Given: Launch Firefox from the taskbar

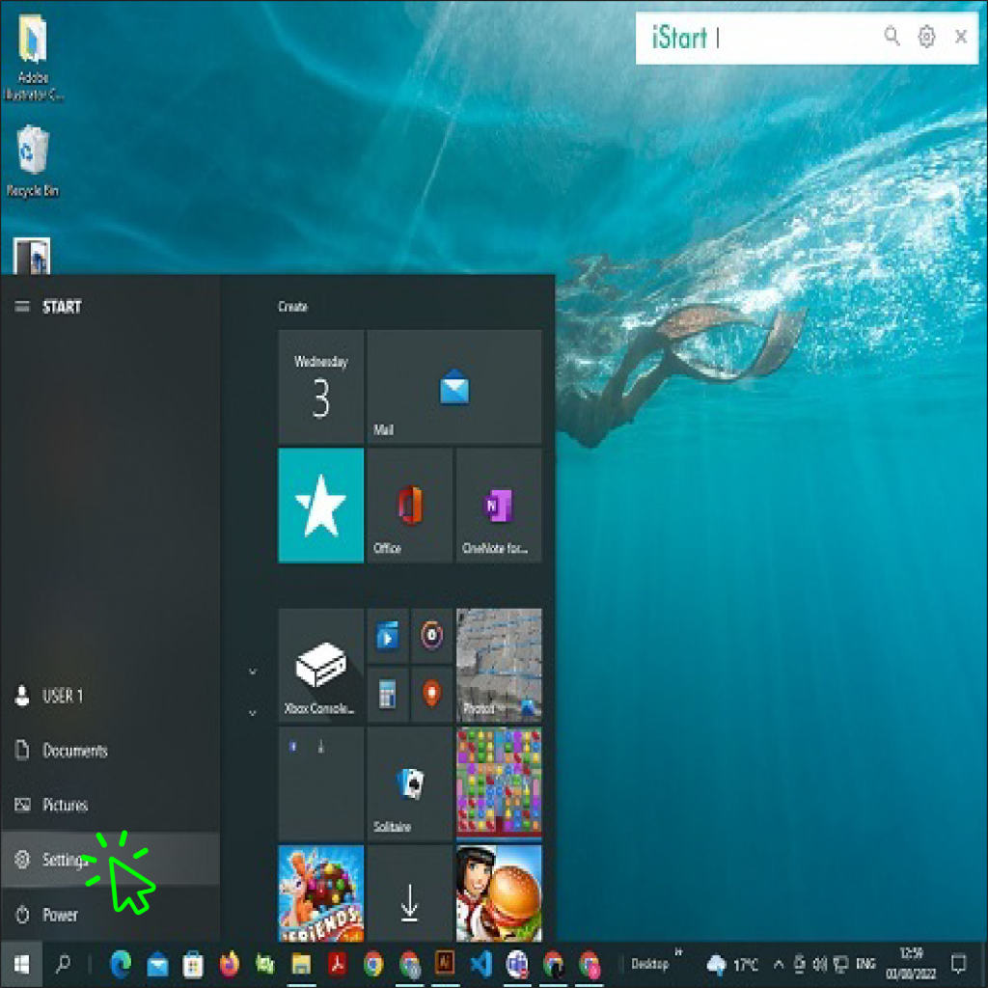Looking at the screenshot, I should coord(227,965).
